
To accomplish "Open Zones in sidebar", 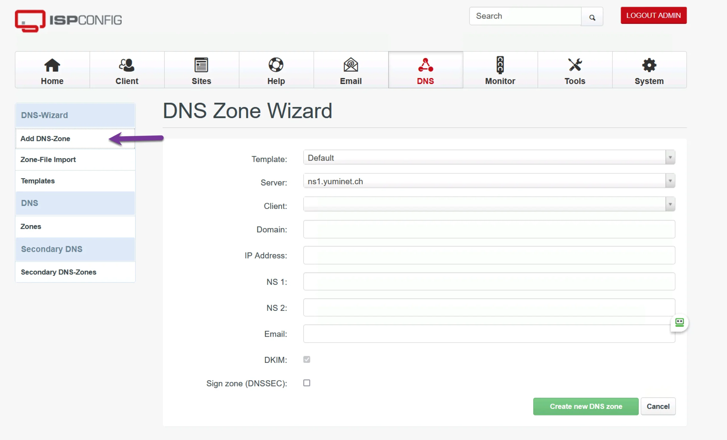I will pyautogui.click(x=75, y=227).
